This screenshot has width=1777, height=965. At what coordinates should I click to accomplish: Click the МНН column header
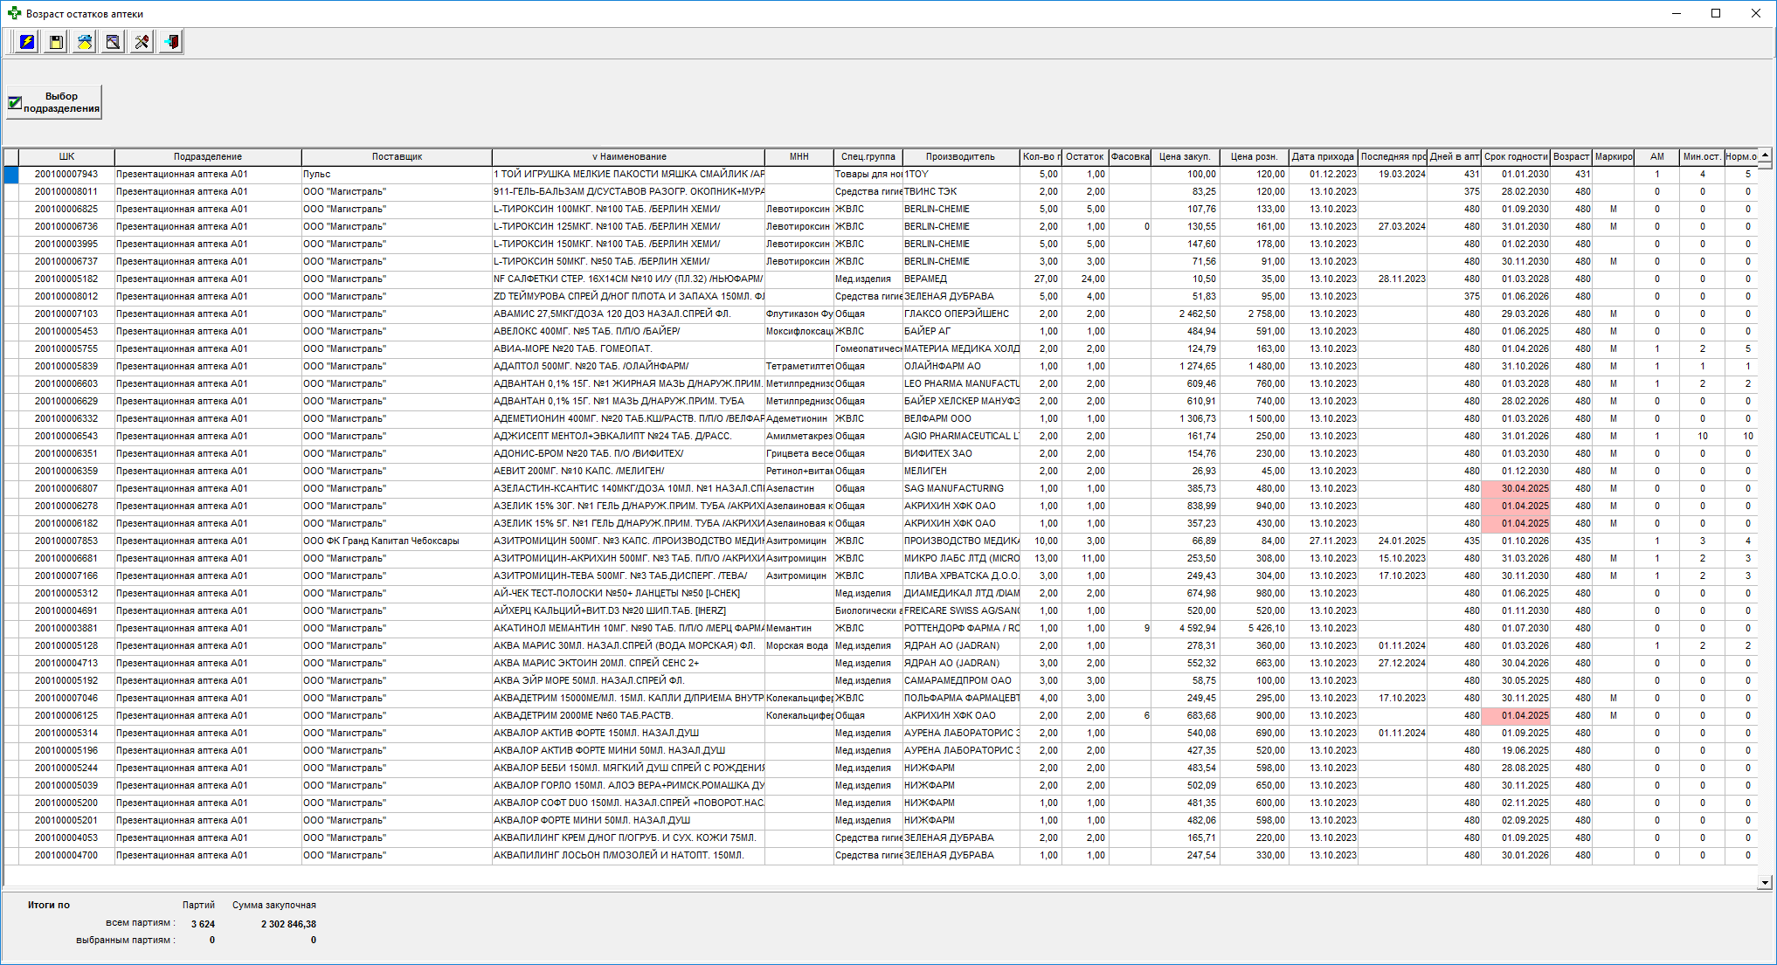pos(799,157)
